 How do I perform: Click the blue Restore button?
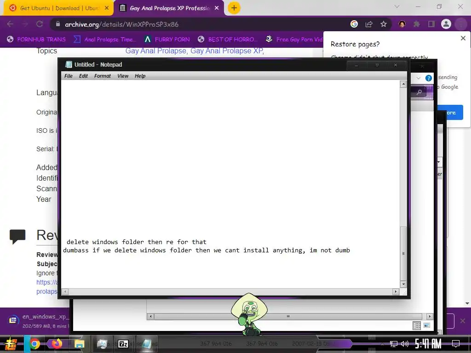coord(450,113)
